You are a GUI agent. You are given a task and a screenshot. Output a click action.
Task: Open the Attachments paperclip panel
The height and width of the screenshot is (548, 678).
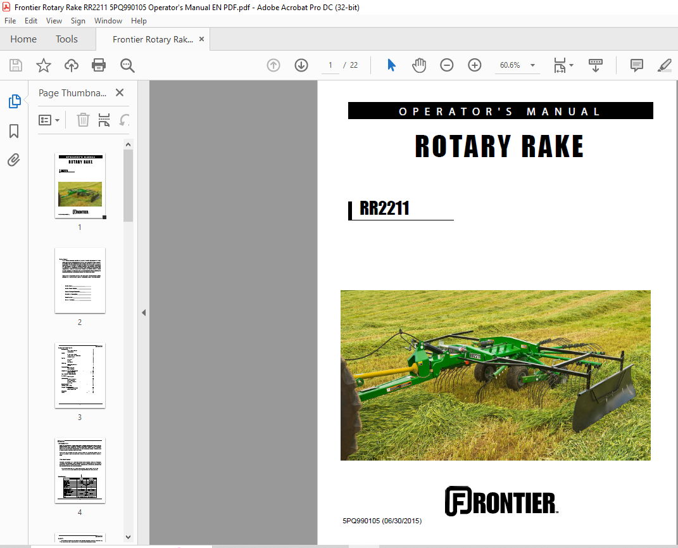coord(14,160)
